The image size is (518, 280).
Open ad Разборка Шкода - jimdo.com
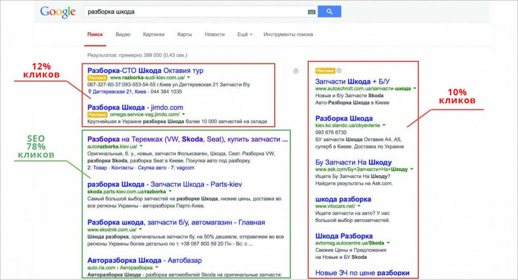(135, 107)
